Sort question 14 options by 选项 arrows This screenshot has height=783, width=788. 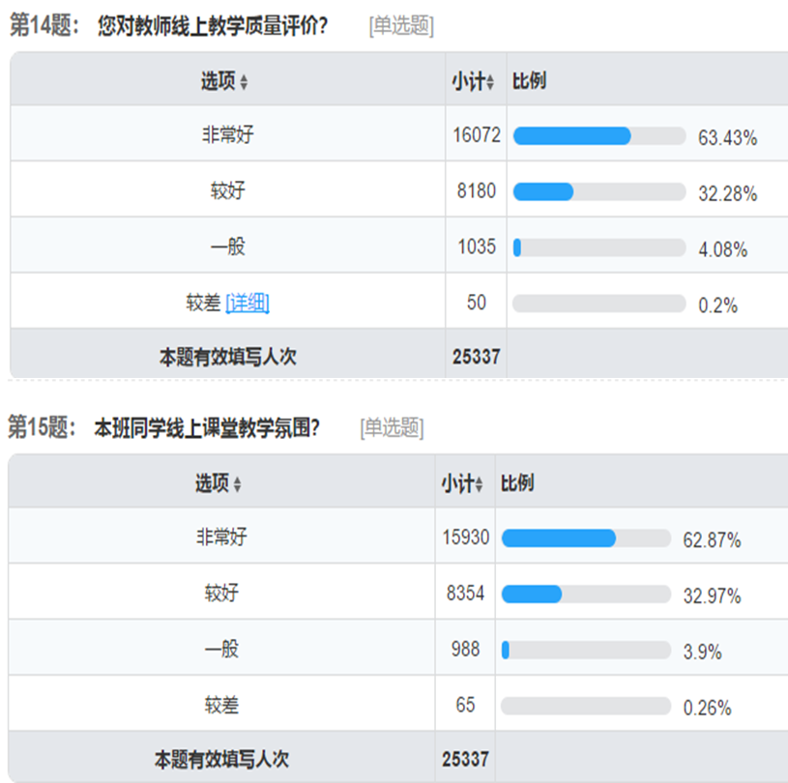[x=244, y=82]
